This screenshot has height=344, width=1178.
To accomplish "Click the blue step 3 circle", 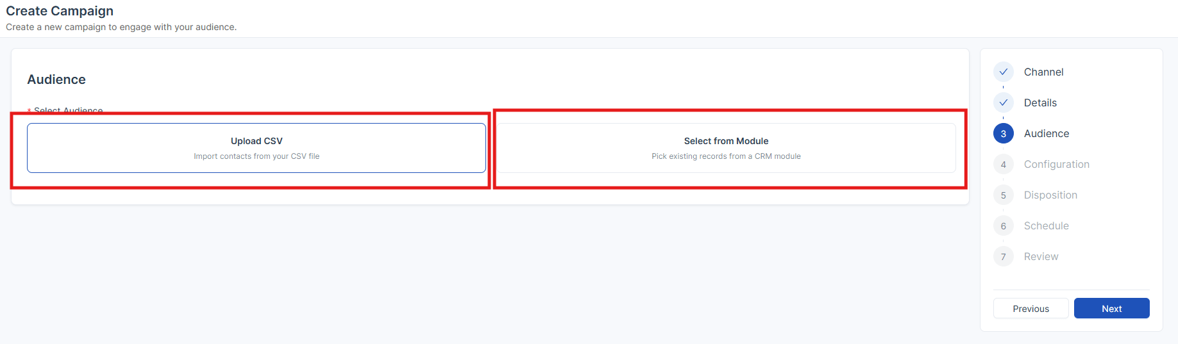I will click(x=1004, y=133).
